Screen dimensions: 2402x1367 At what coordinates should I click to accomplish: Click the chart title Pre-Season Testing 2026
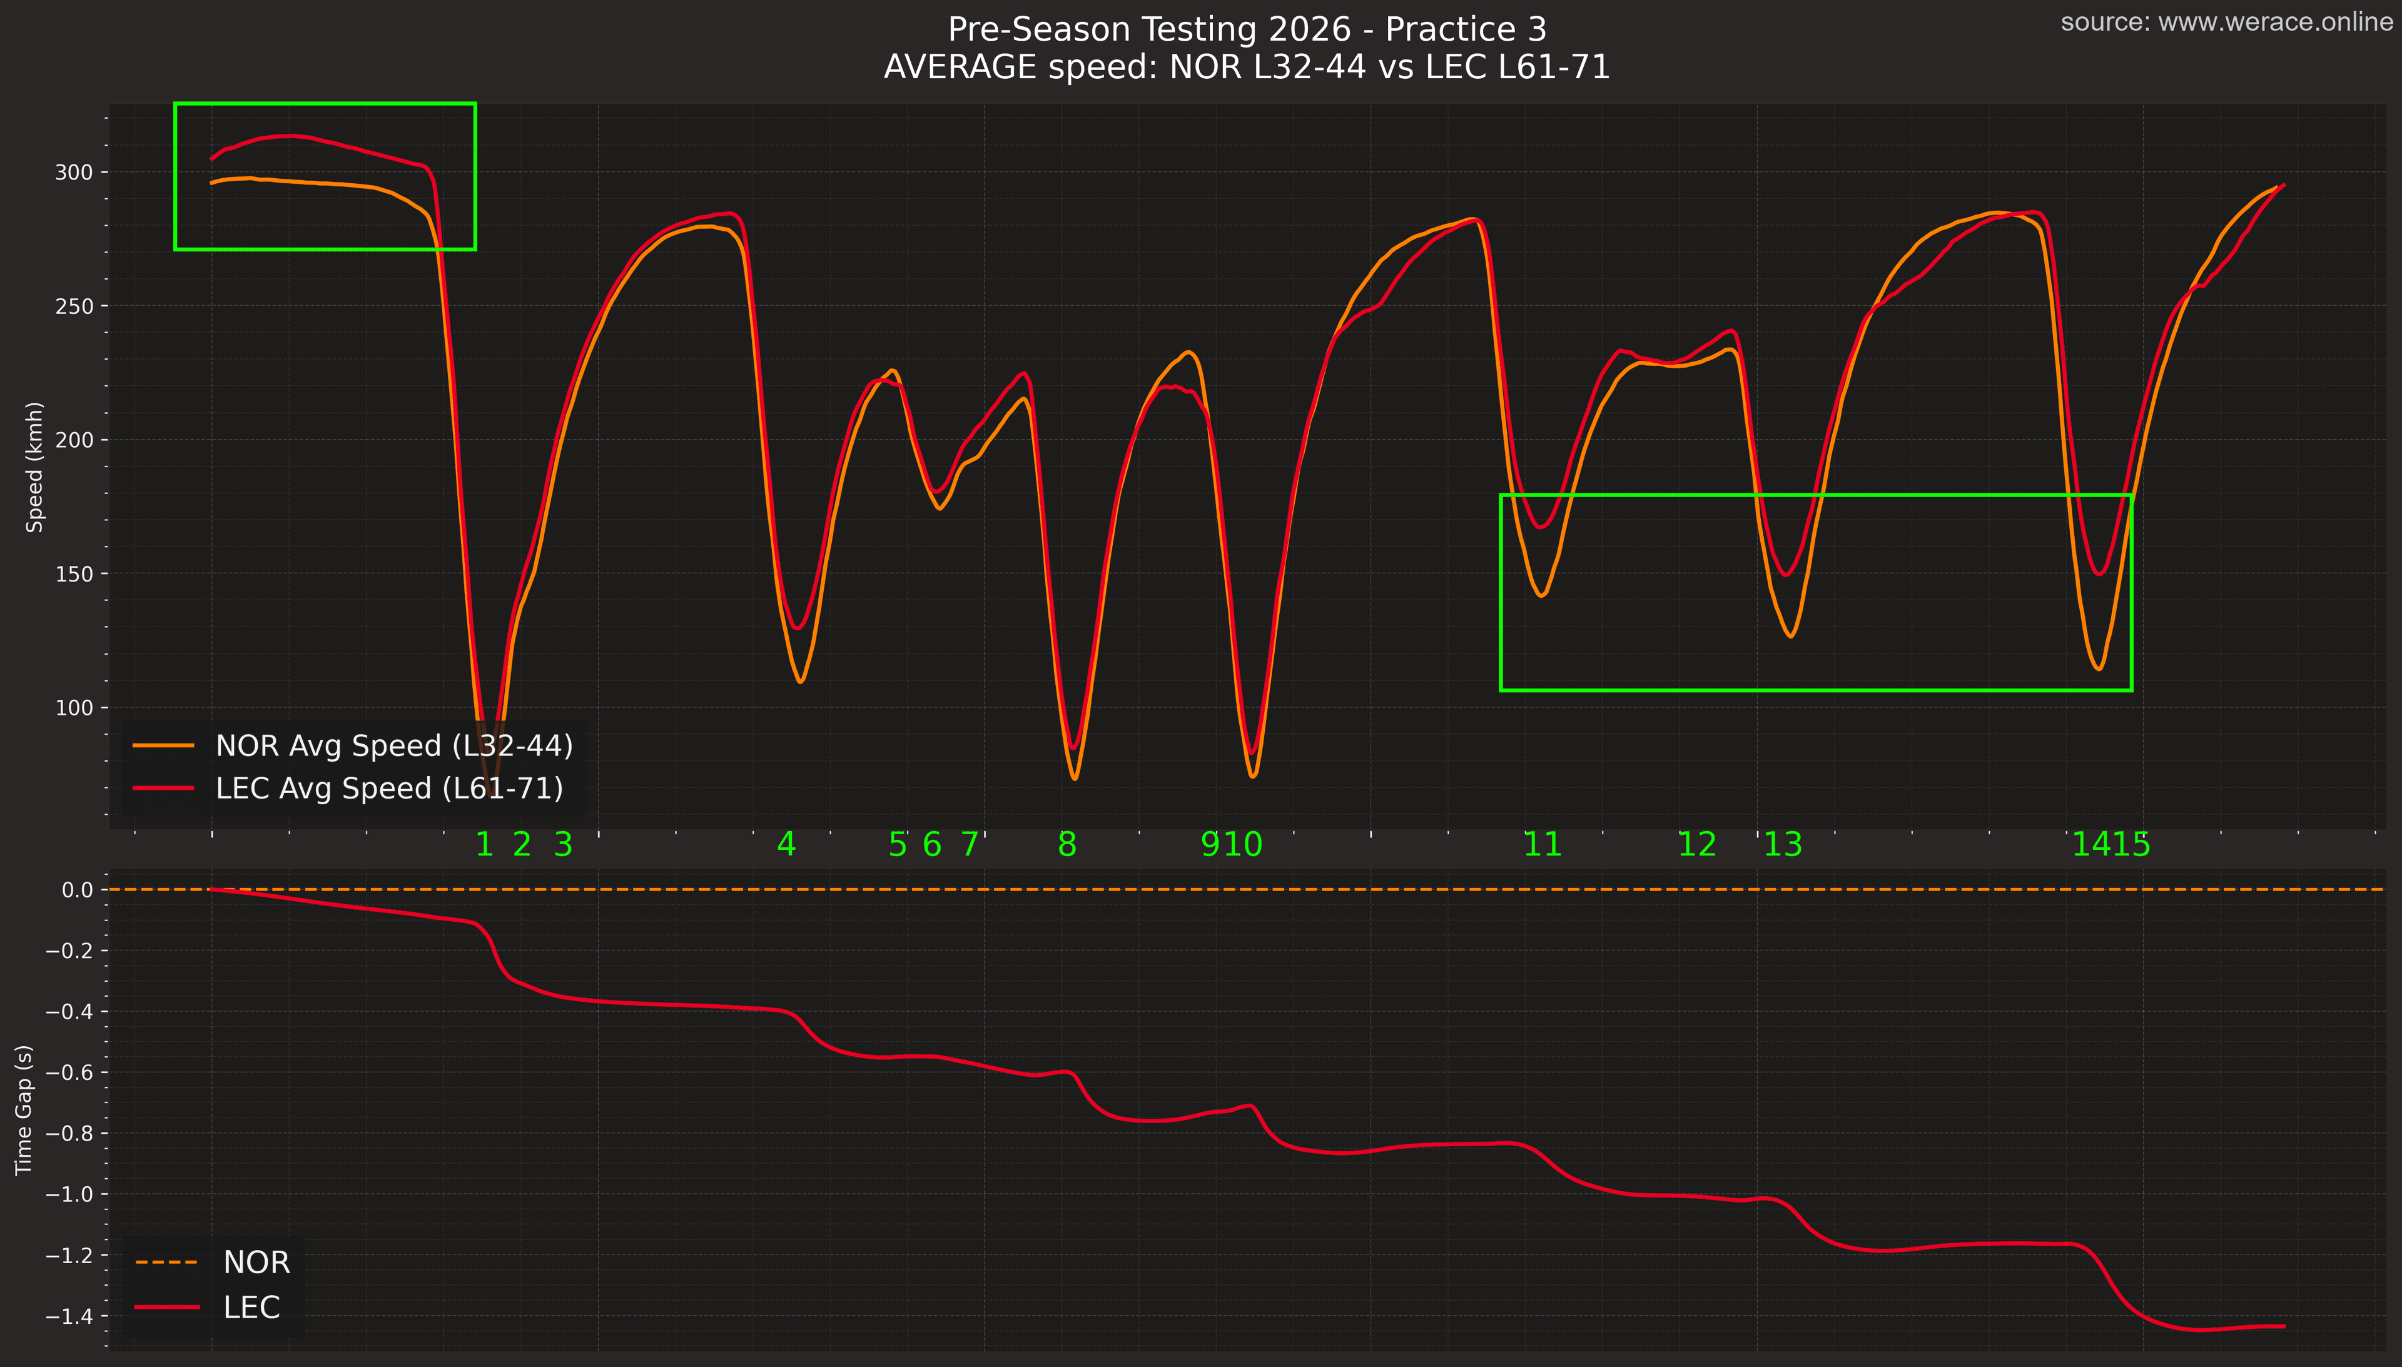click(x=1246, y=29)
